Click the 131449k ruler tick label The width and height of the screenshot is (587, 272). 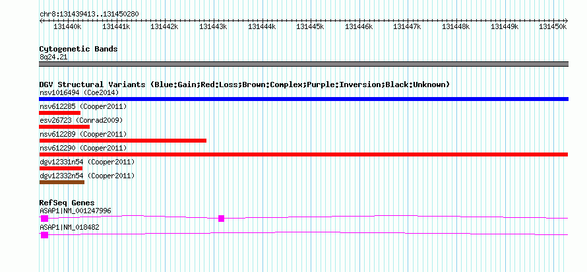point(505,26)
